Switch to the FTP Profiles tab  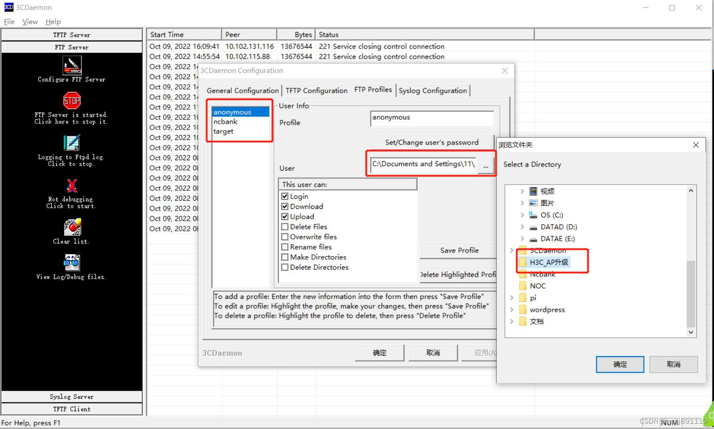[x=373, y=90]
